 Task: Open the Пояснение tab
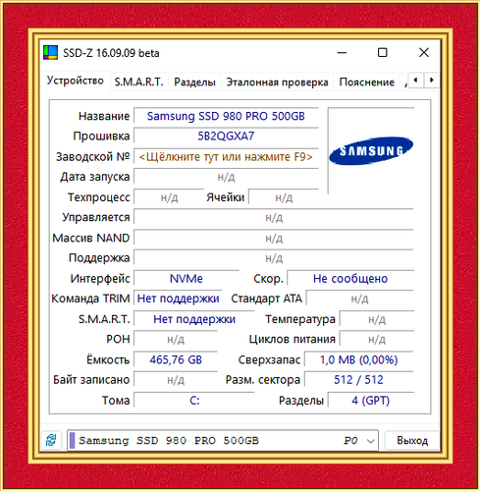(367, 82)
